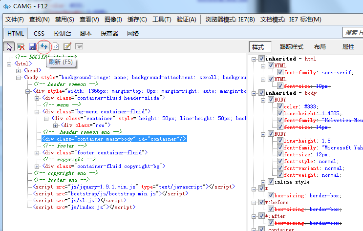Collapse the <html> tree node
Viewport: 363px width, 231px height.
click(x=9, y=64)
